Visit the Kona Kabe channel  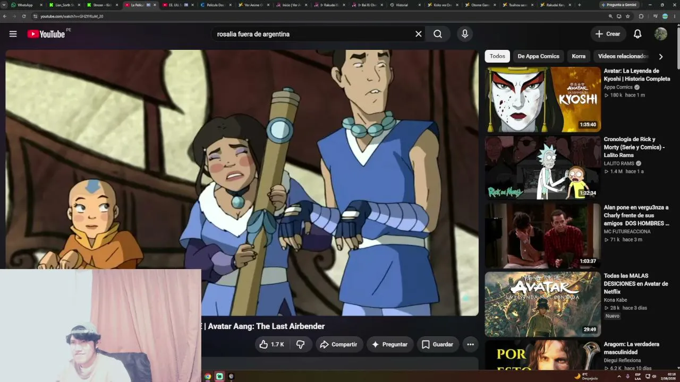point(615,300)
